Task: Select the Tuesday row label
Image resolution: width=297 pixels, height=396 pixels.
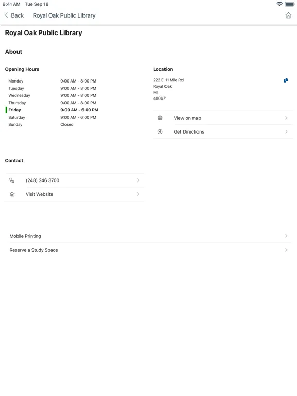Action: point(16,88)
